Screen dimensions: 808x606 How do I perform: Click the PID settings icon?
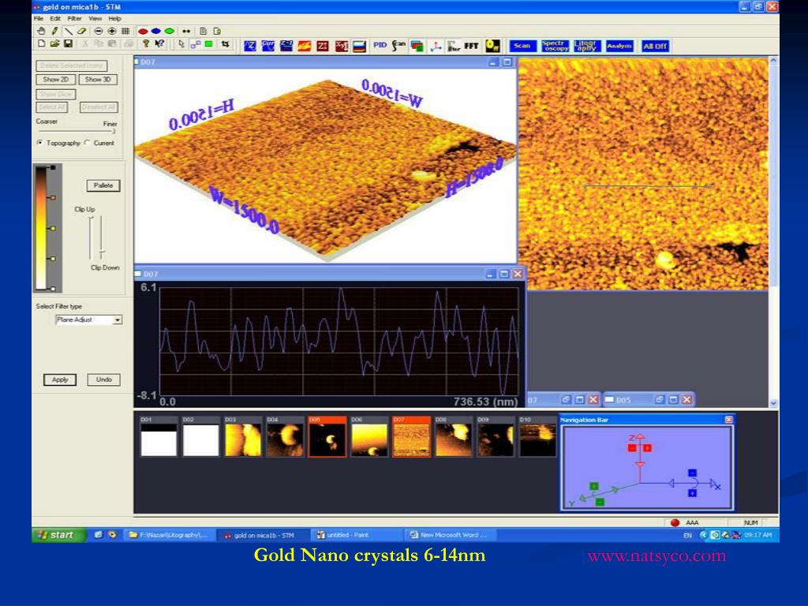[x=380, y=46]
